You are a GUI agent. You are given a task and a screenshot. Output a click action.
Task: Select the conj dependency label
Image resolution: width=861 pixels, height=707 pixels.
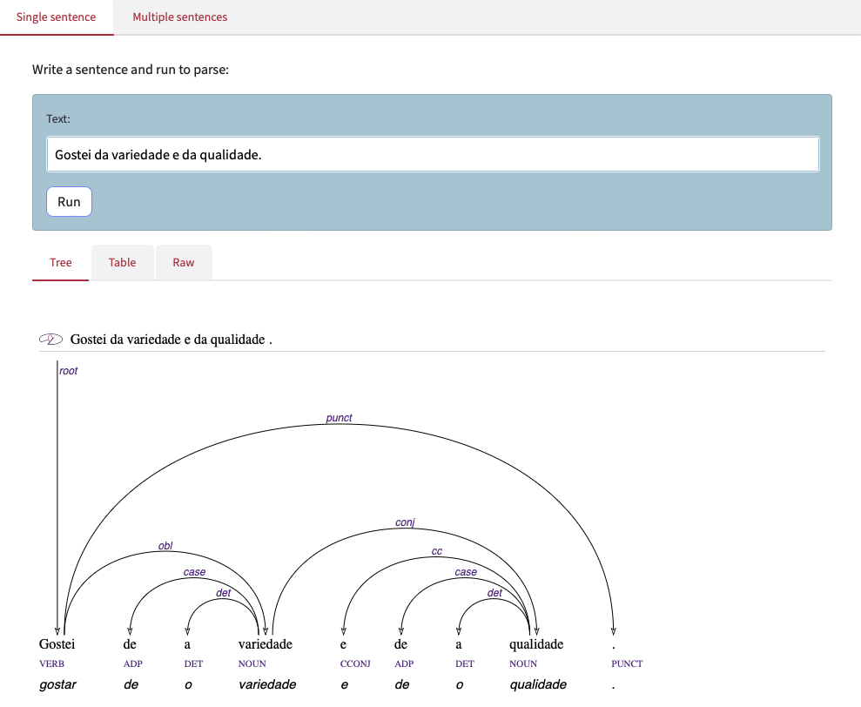point(405,522)
